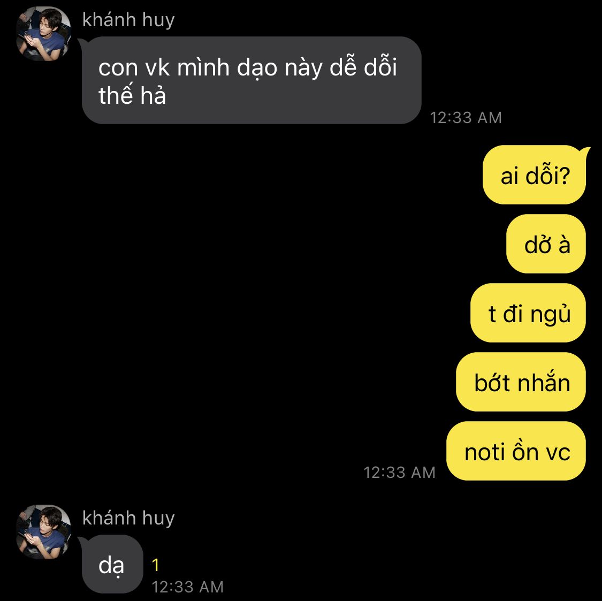602x601 pixels.
Task: Click the 12:33 AM timestamp under the "dạ" message
Action: click(x=187, y=587)
